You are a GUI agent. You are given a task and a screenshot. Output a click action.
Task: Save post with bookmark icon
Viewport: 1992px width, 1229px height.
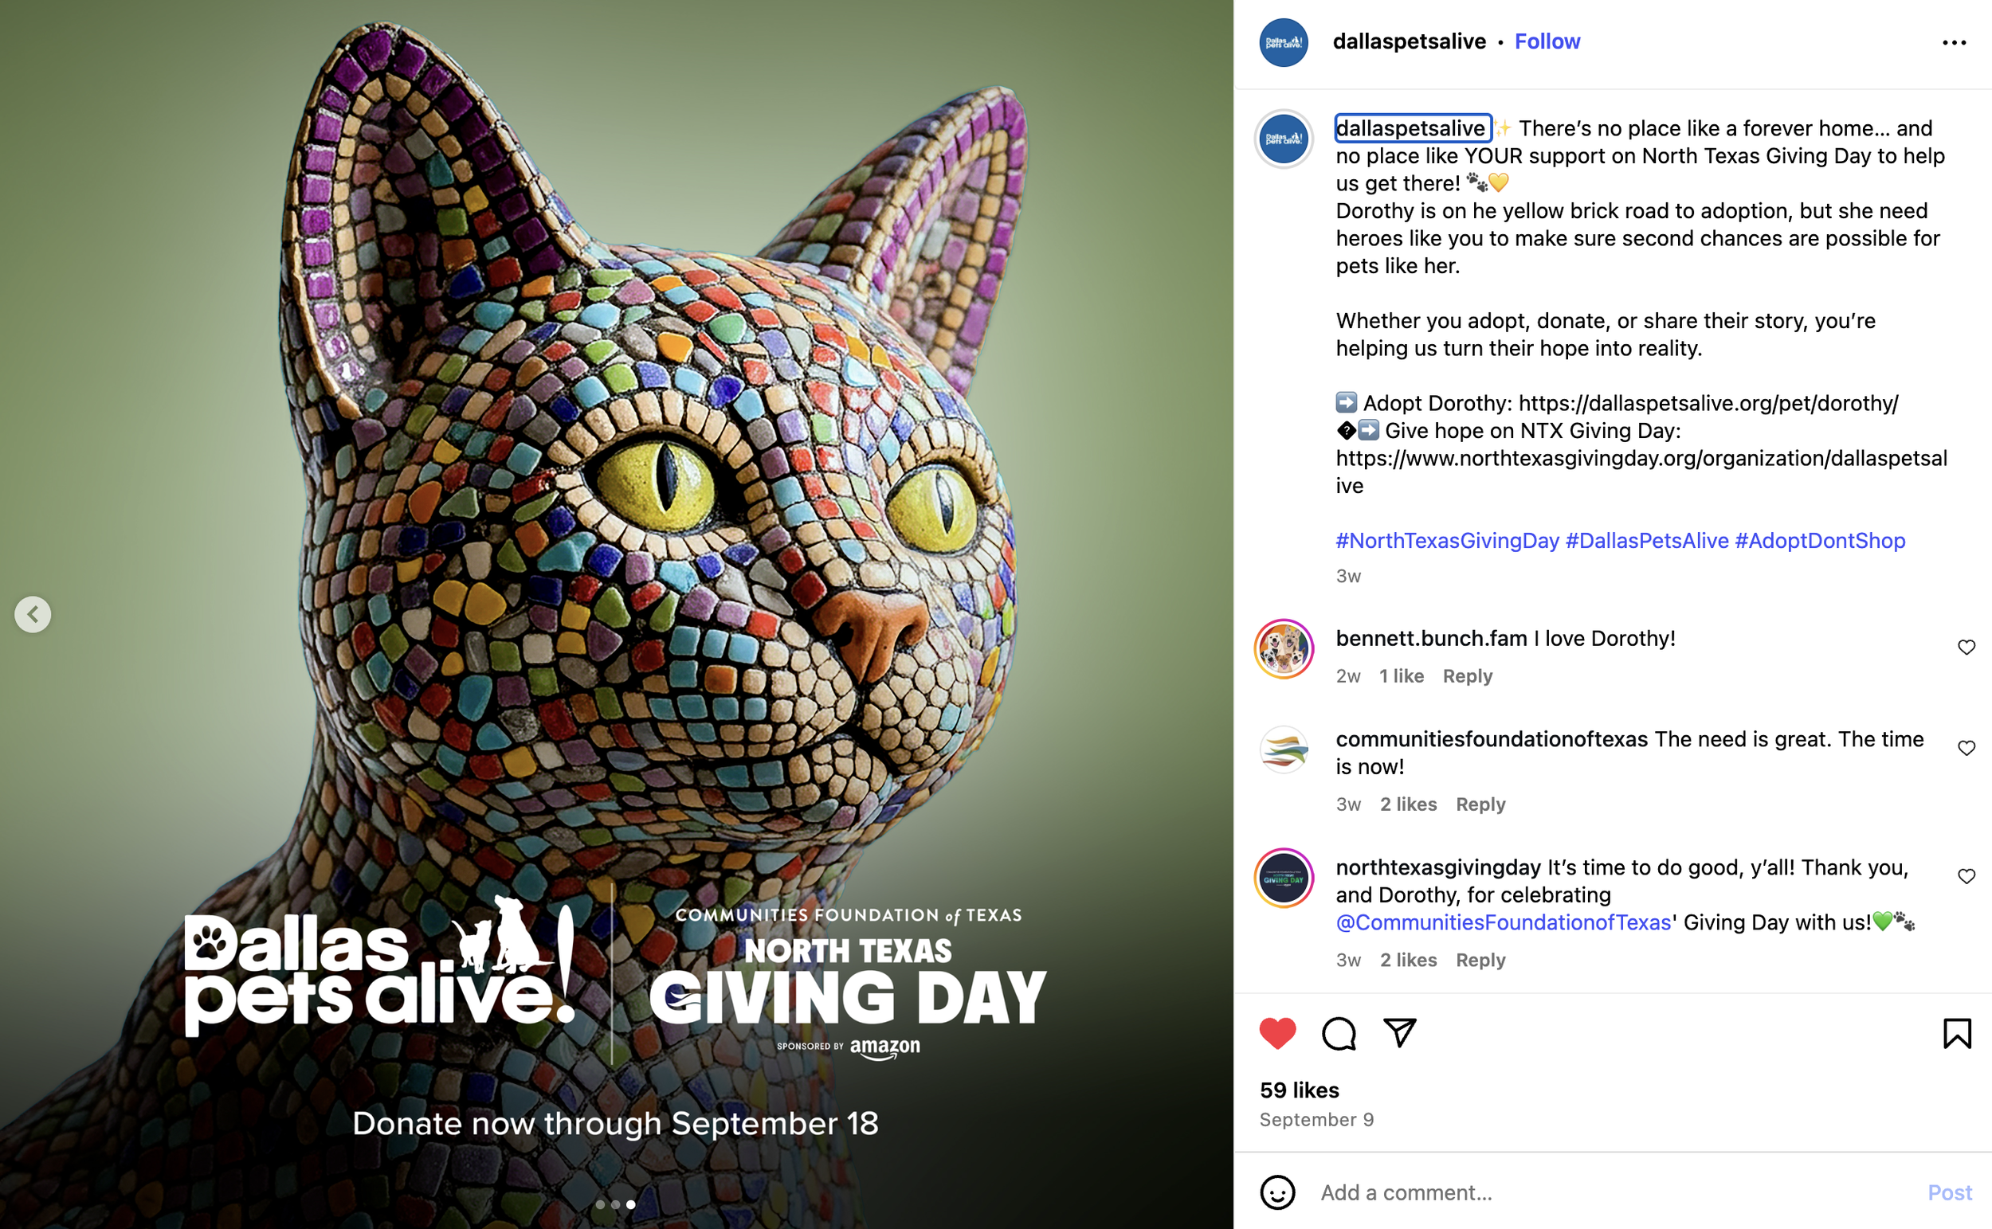click(x=1957, y=1034)
